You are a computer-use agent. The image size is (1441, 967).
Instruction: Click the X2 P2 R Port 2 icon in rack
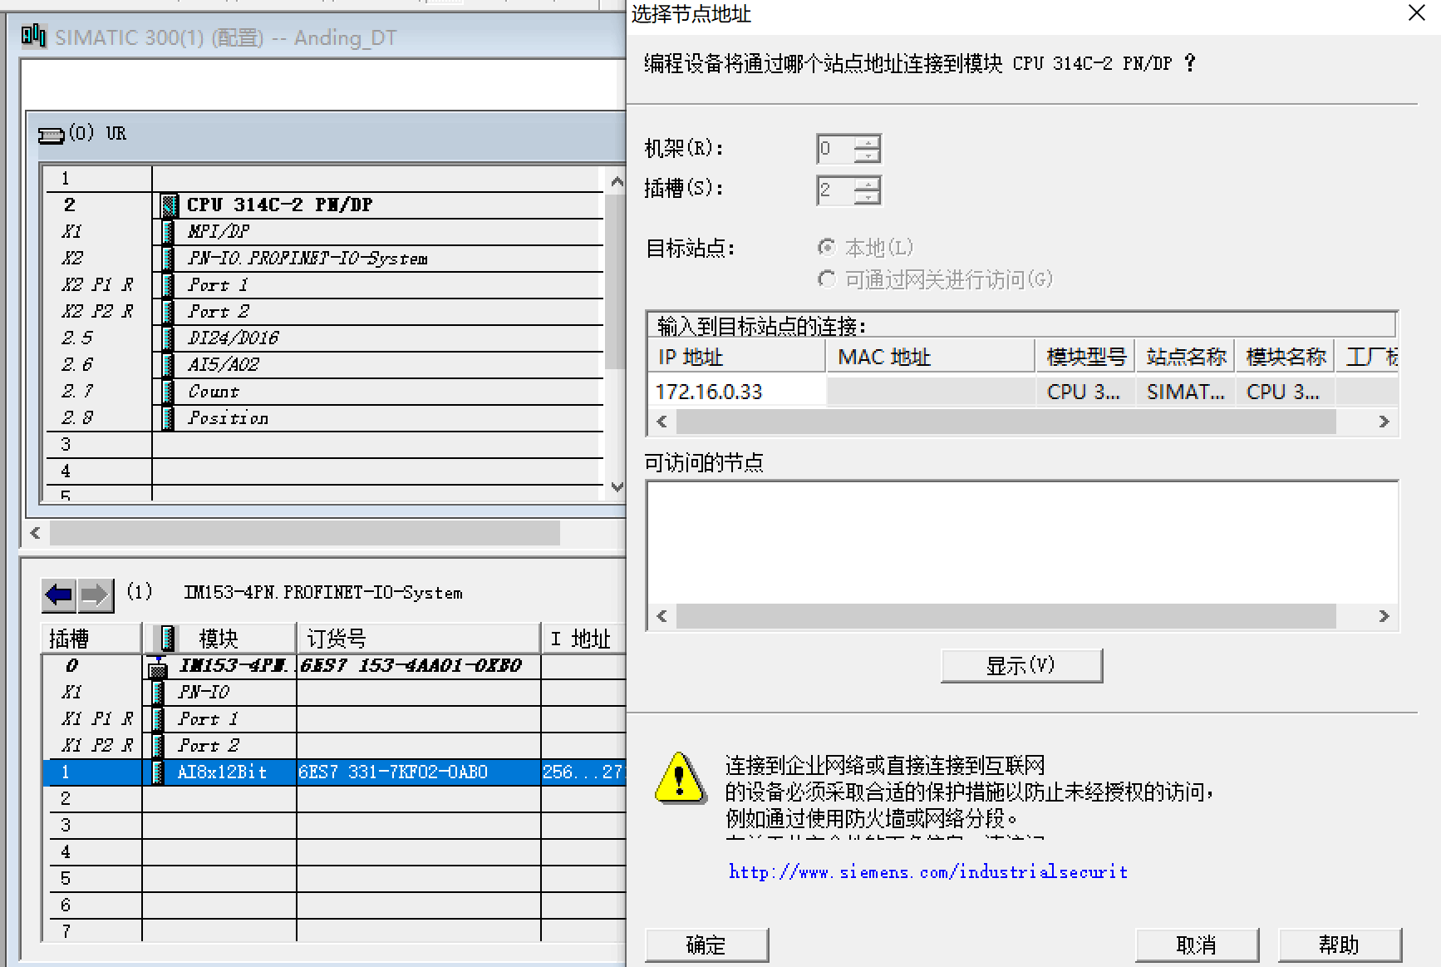tap(168, 311)
